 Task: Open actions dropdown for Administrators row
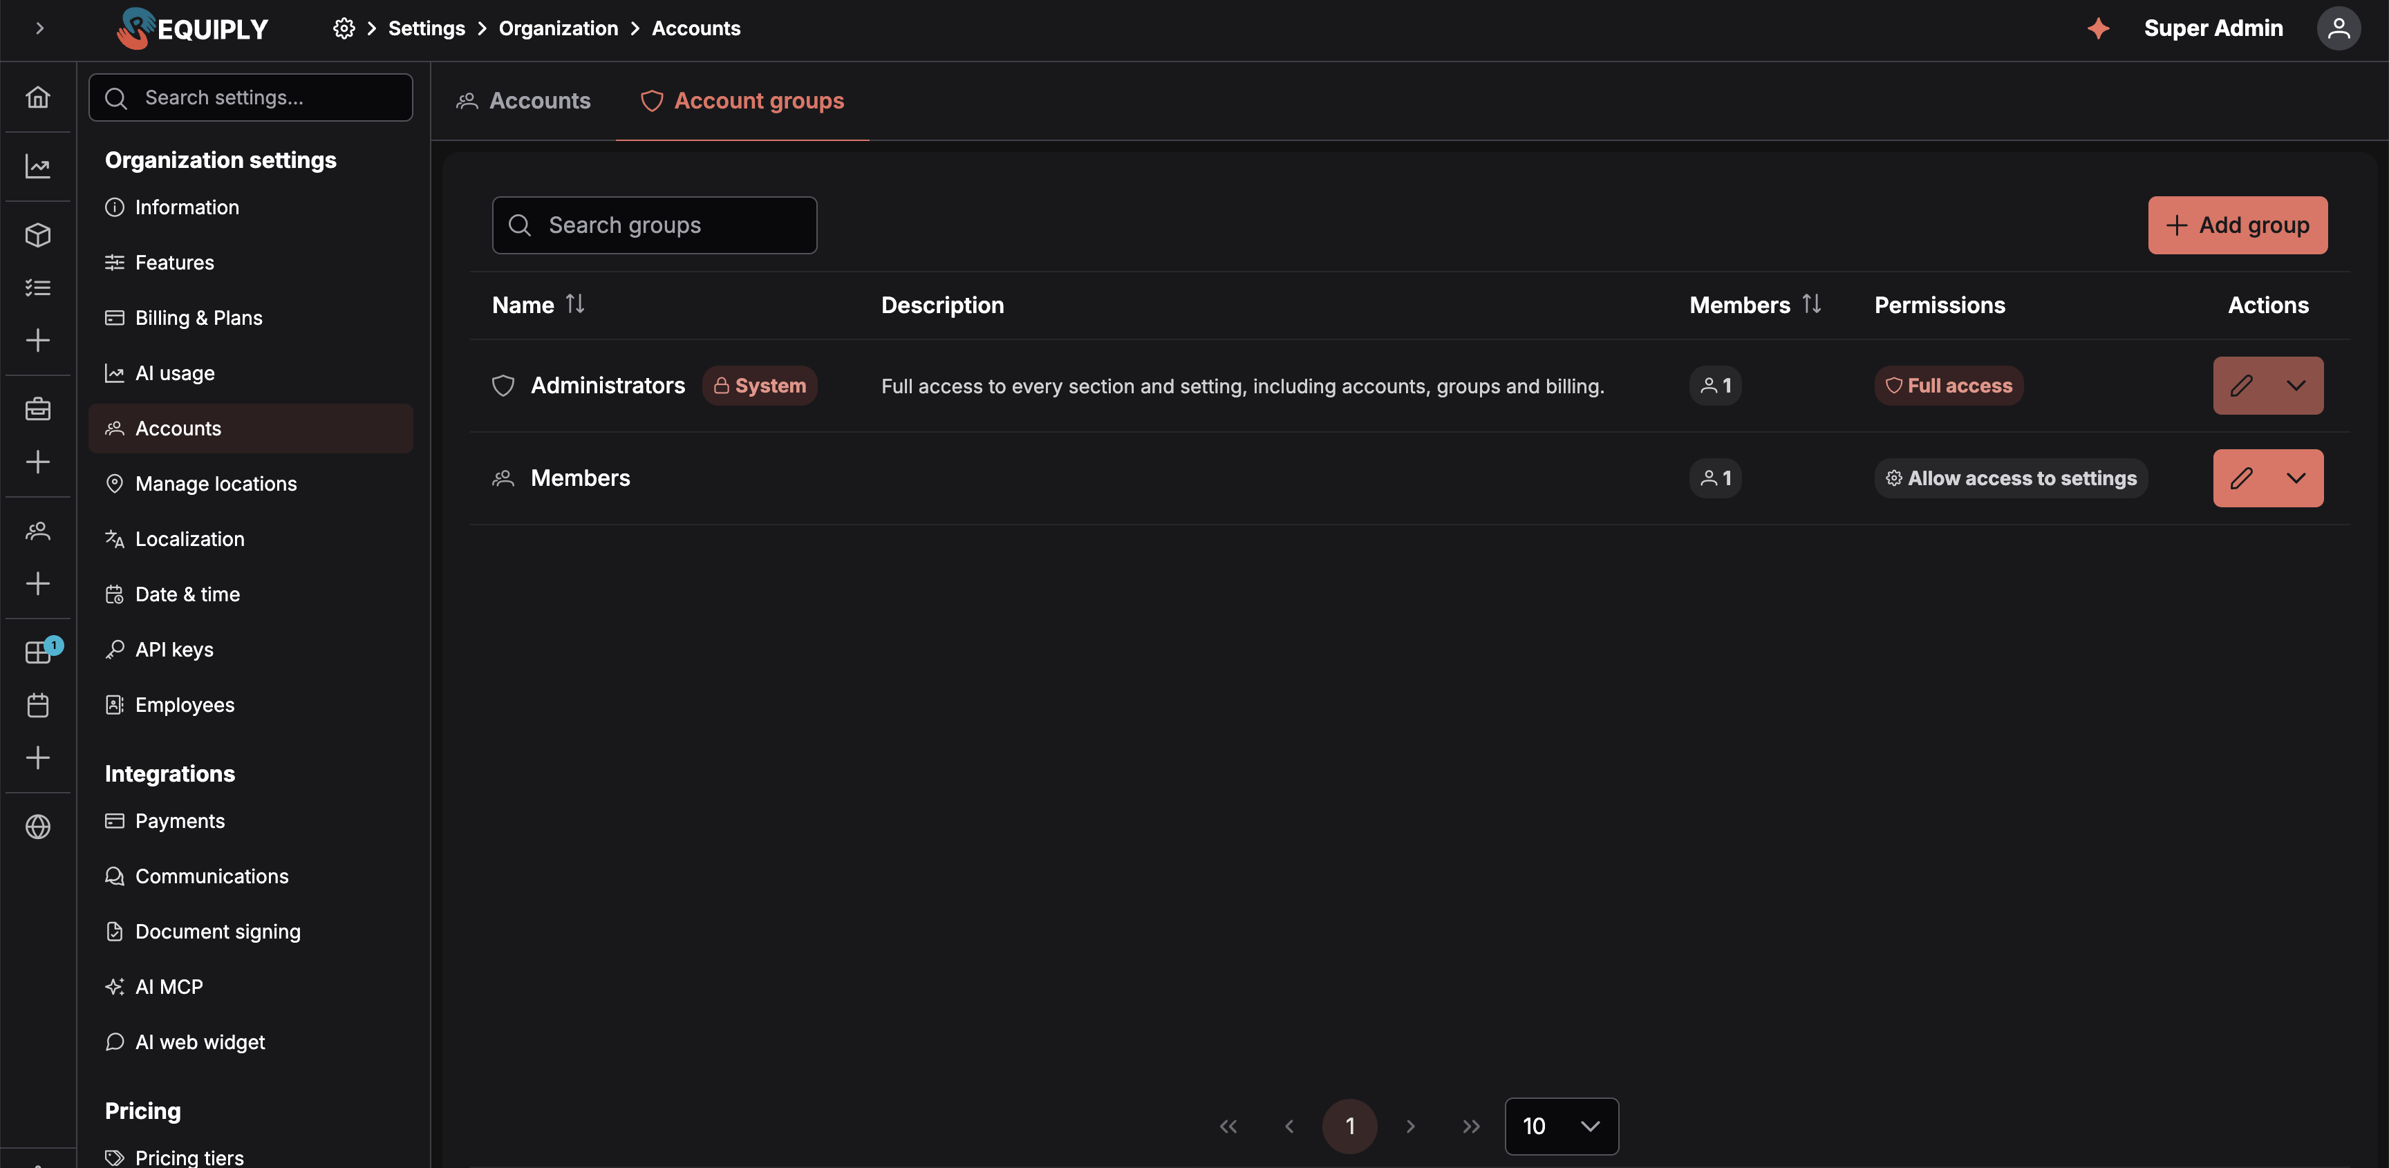tap(2296, 386)
